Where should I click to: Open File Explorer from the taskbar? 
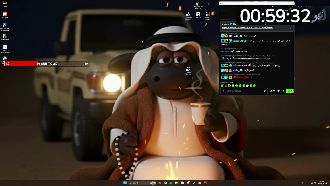(177, 183)
